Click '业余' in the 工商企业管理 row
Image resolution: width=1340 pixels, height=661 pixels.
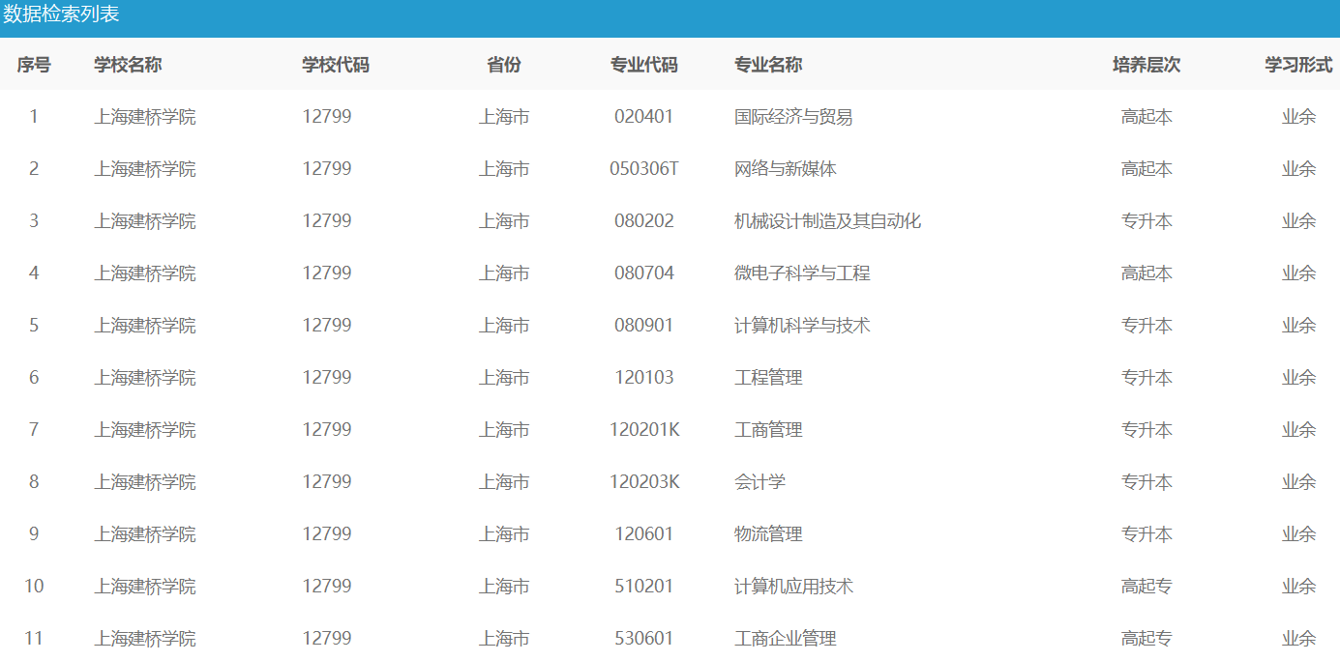(x=1299, y=639)
